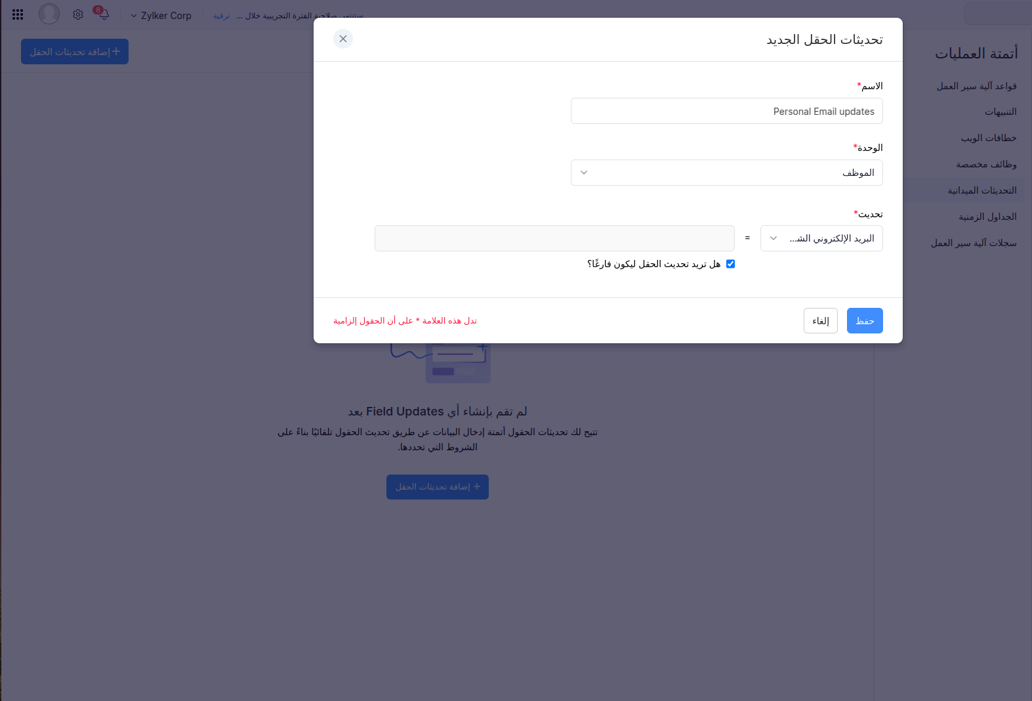This screenshot has height=701, width=1032.
Task: Open قواعد آلية سير العمل menu item
Action: click(x=976, y=86)
